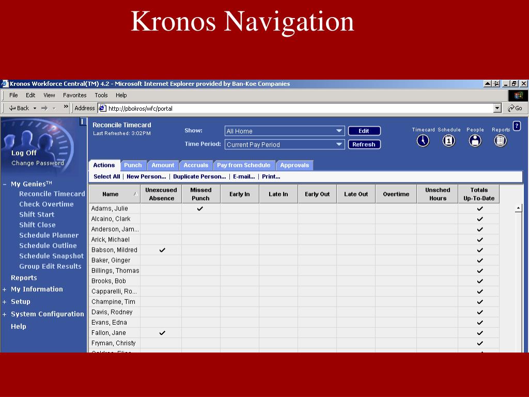This screenshot has height=397, width=529.
Task: Click the table scrollbar up arrow
Action: pyautogui.click(x=519, y=209)
